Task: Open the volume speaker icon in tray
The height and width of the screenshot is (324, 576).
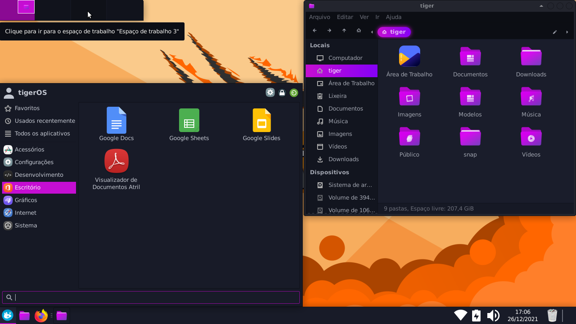Action: tap(493, 315)
